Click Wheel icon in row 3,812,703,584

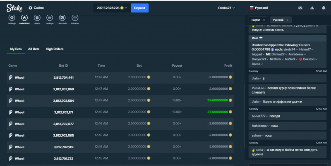(x=11, y=101)
